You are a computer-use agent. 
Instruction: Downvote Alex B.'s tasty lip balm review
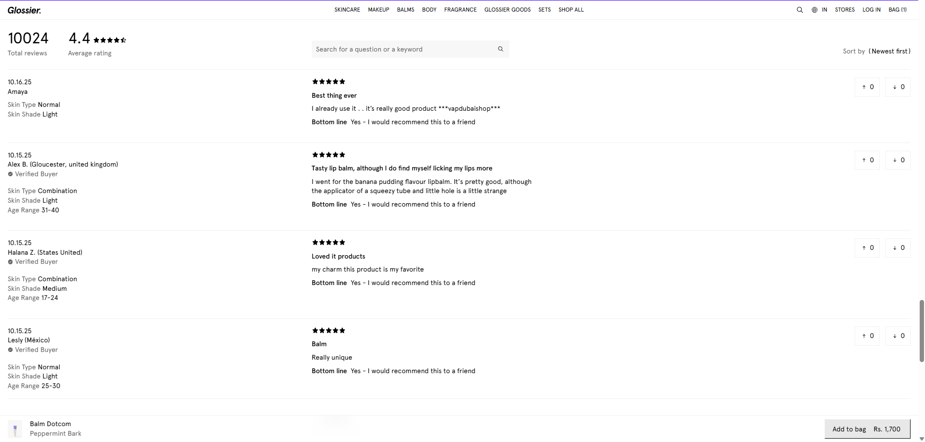898,160
